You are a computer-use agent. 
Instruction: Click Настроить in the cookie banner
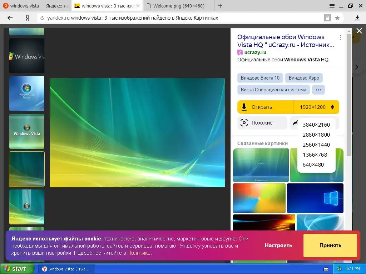click(x=278, y=245)
